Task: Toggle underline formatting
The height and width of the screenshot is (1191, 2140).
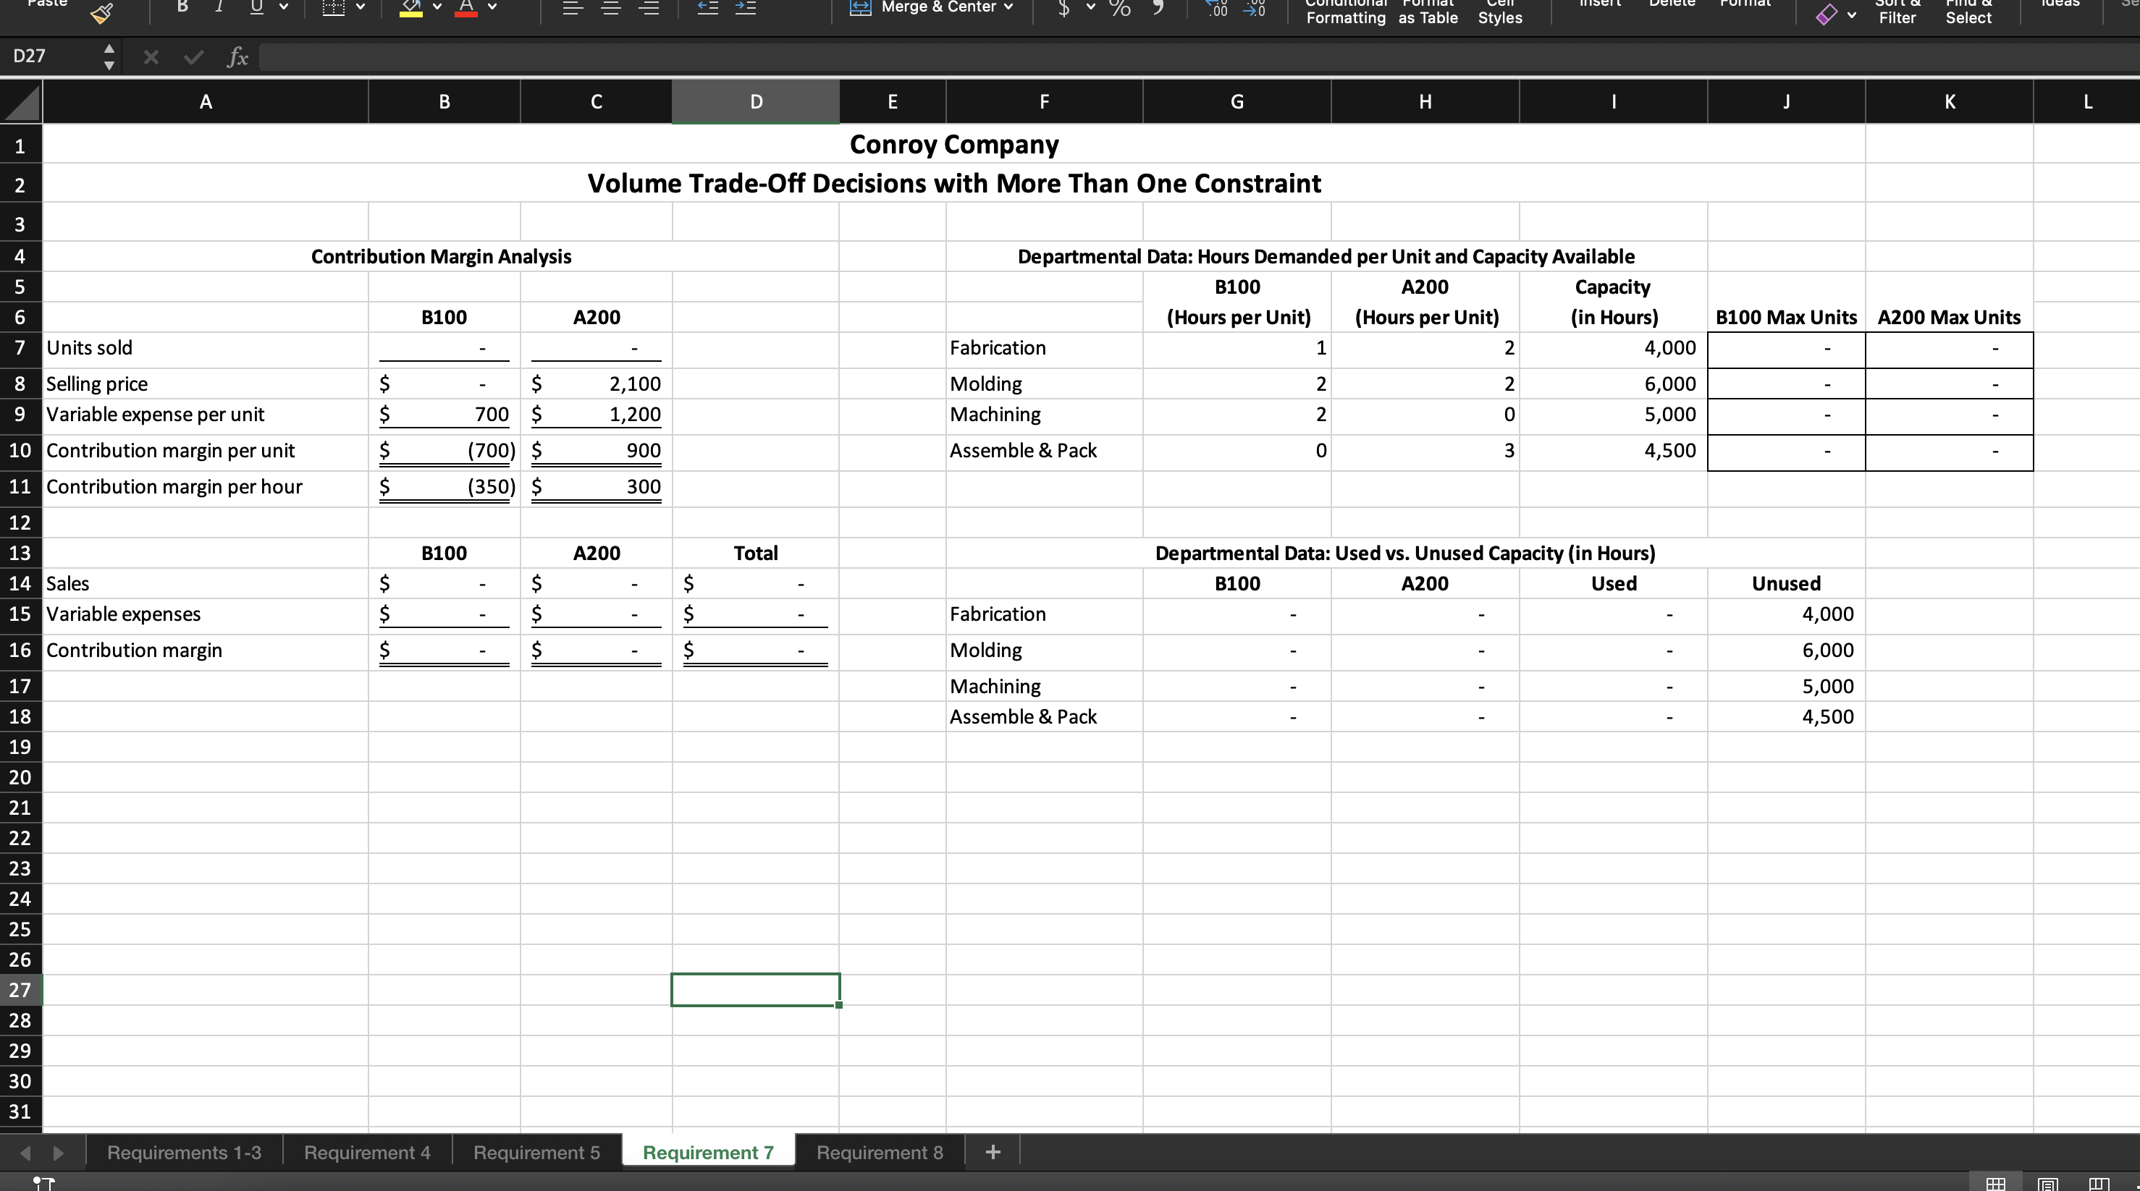Action: tap(257, 7)
